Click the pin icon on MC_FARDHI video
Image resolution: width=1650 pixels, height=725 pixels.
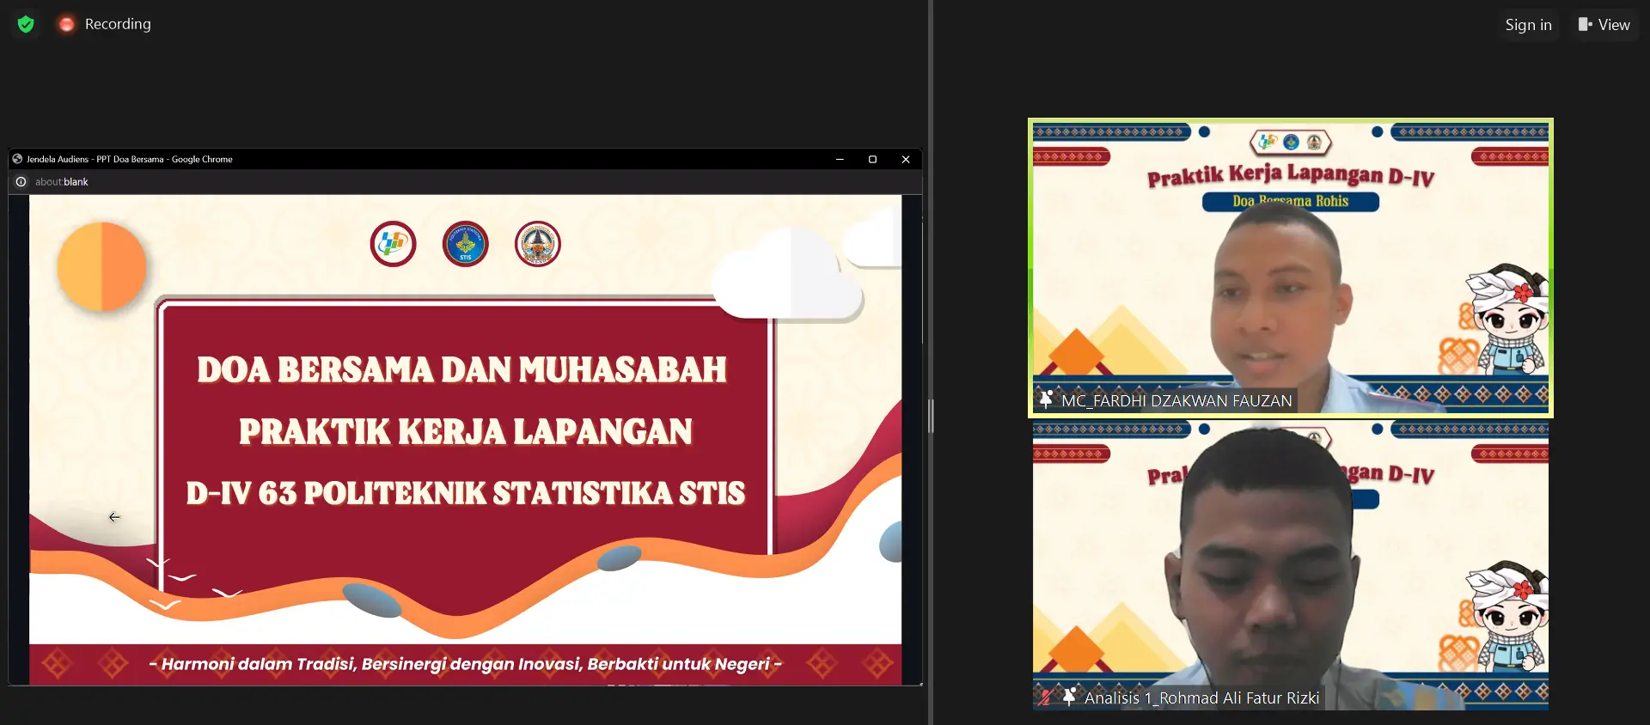pyautogui.click(x=1046, y=399)
